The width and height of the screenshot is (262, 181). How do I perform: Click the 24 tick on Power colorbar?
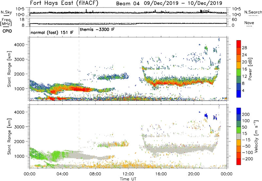tap(244, 55)
